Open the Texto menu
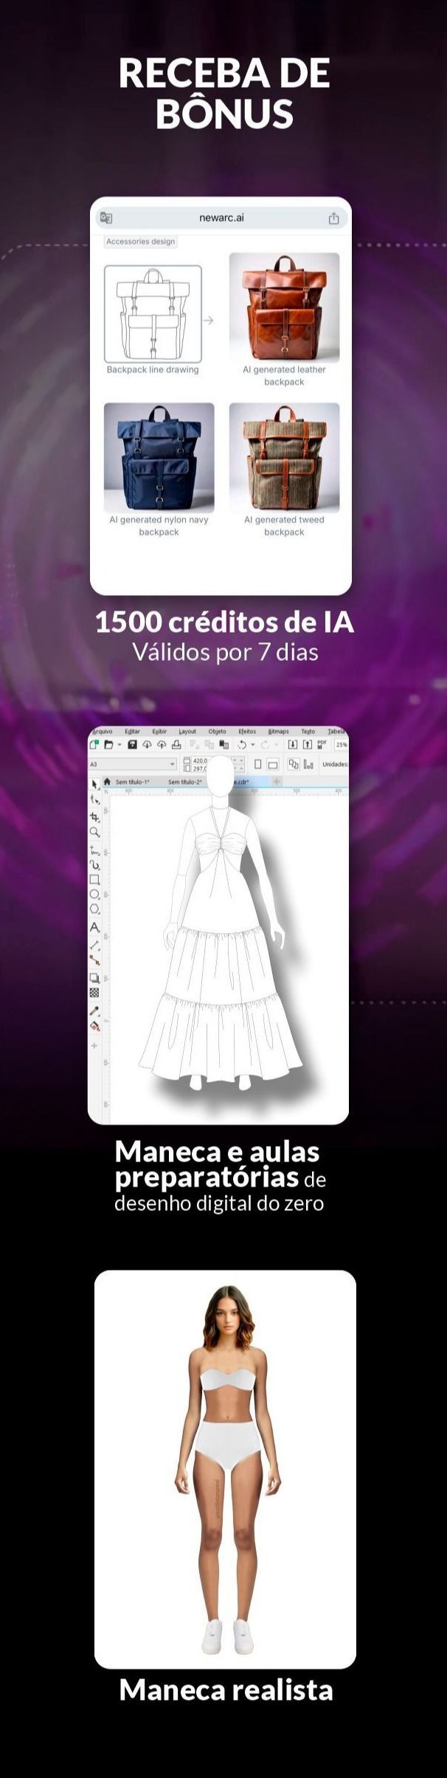This screenshot has height=1778, width=447. (308, 732)
